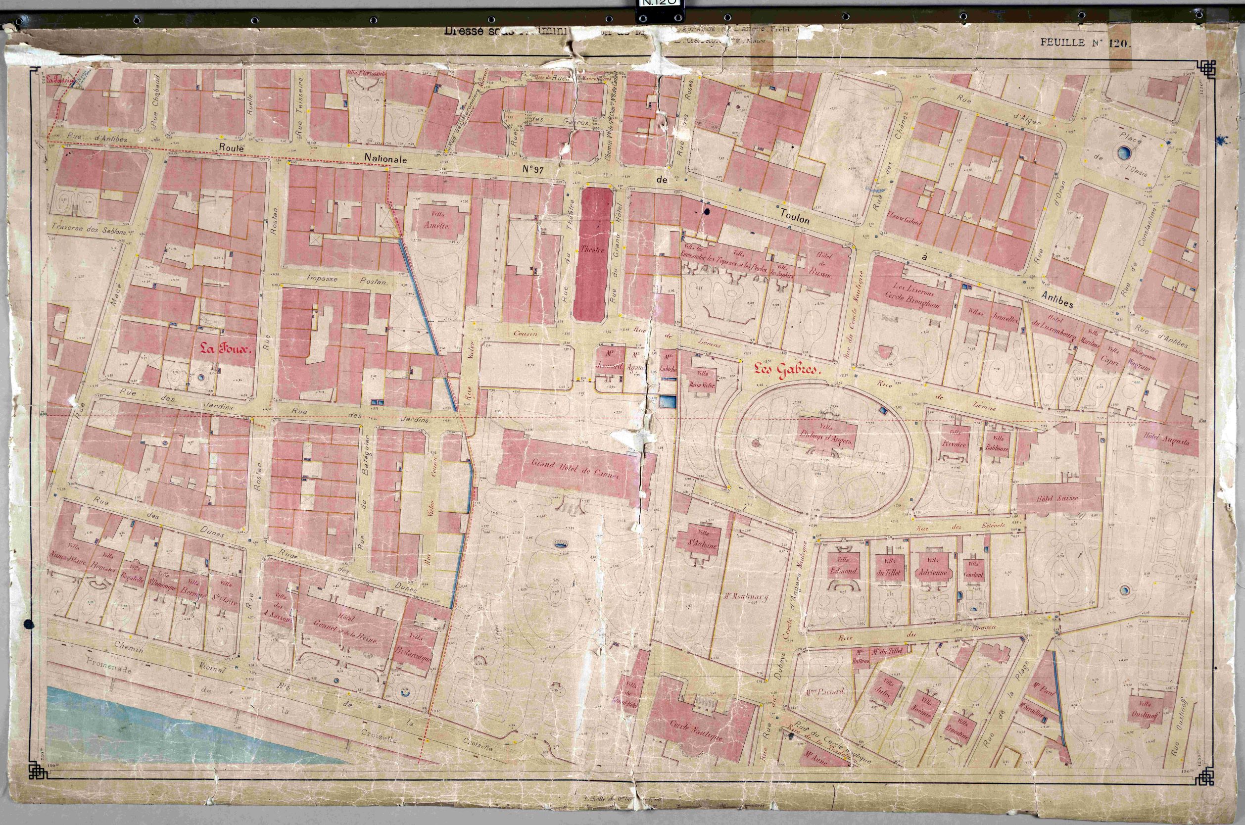Click the blue basin below Rue de Lérins
Image resolution: width=1245 pixels, height=825 pixels.
click(667, 401)
